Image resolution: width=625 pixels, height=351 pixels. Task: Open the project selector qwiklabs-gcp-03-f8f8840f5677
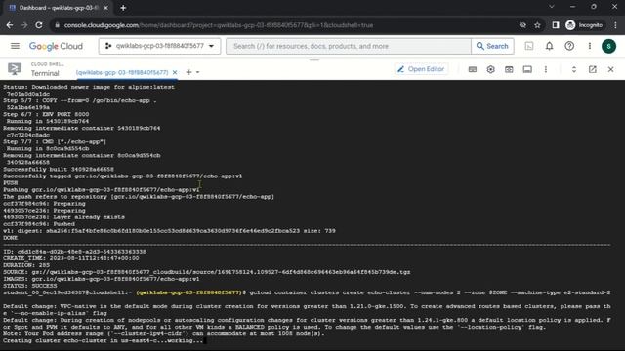click(159, 46)
